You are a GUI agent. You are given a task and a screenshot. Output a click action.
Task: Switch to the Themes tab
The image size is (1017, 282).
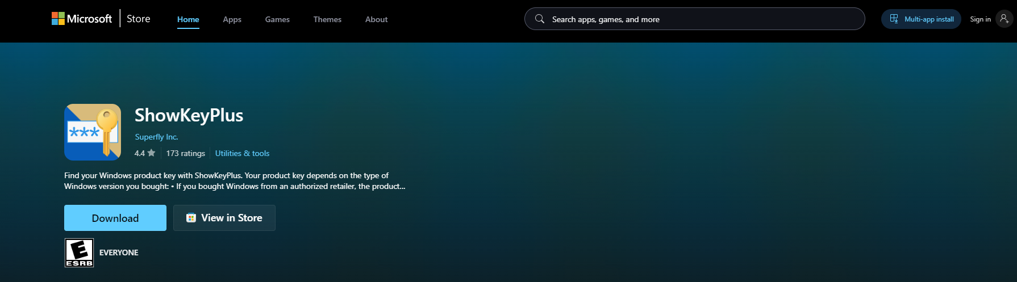click(327, 19)
